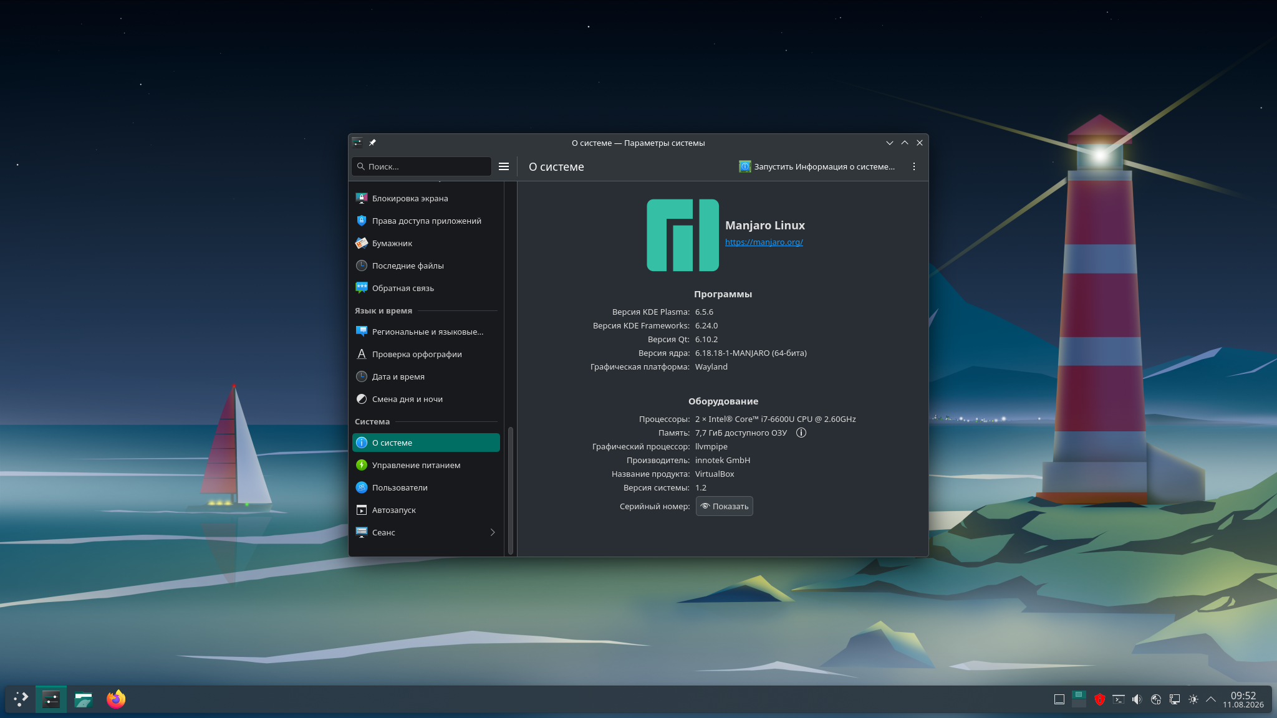
Task: Click the 7,7 ГиБ memory value
Action: coord(741,433)
